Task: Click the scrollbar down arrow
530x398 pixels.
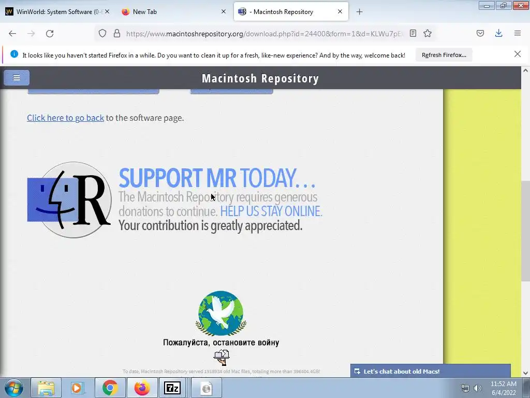Action: pyautogui.click(x=525, y=373)
